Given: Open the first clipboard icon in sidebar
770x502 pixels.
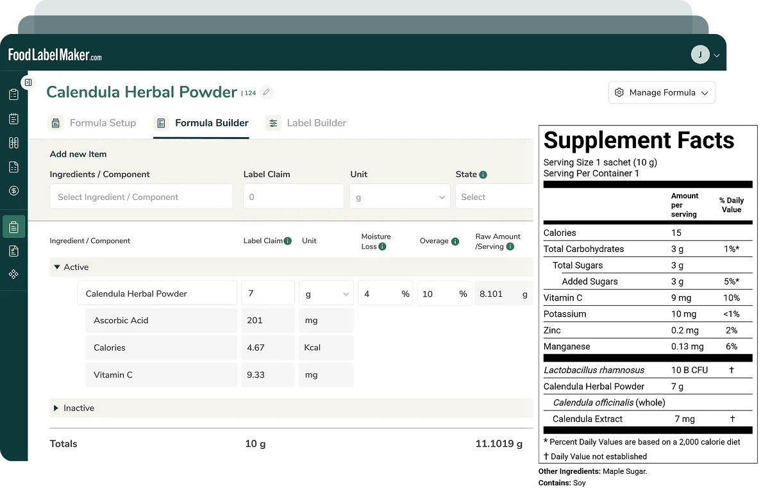Looking at the screenshot, I should coord(13,94).
